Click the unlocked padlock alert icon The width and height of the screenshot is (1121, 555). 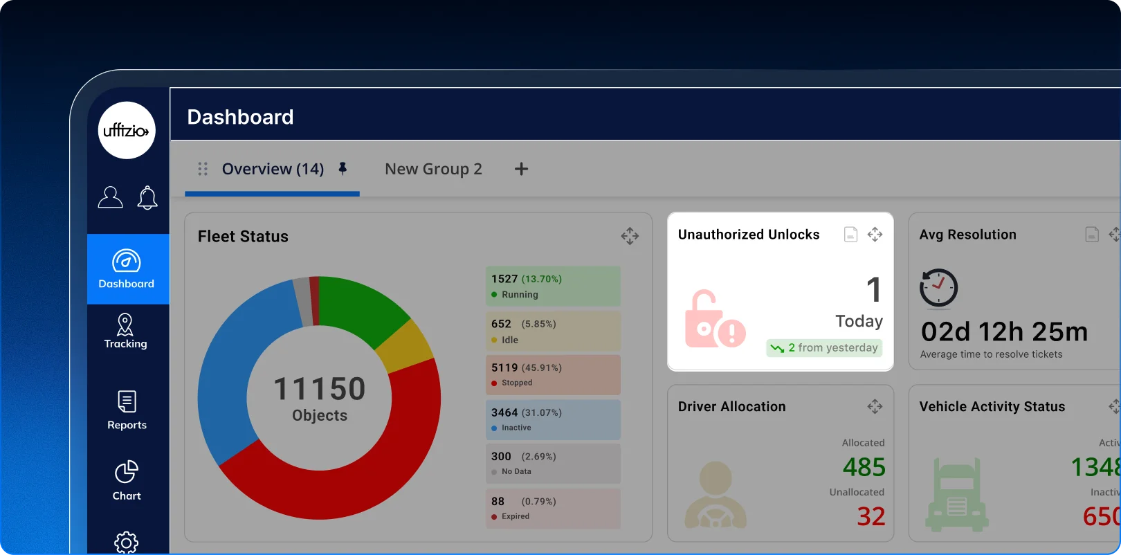click(715, 319)
